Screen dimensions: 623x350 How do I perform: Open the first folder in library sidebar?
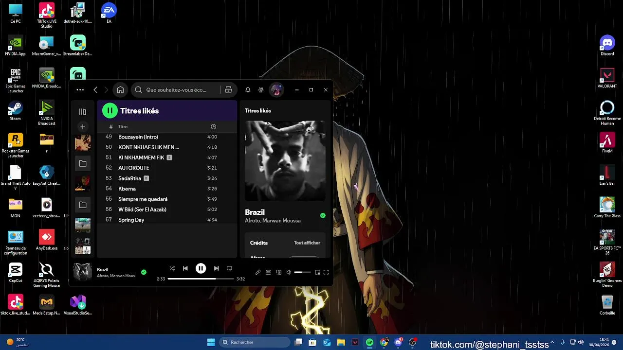click(83, 164)
